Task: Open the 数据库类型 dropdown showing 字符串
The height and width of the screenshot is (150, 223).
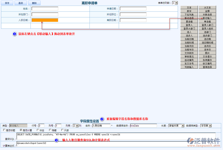Action: (x=206, y=126)
